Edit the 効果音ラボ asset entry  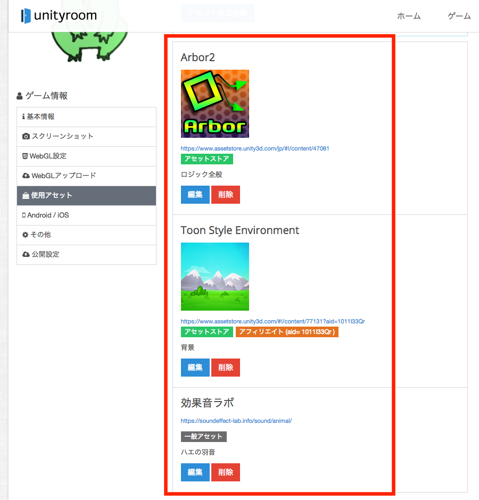point(195,472)
